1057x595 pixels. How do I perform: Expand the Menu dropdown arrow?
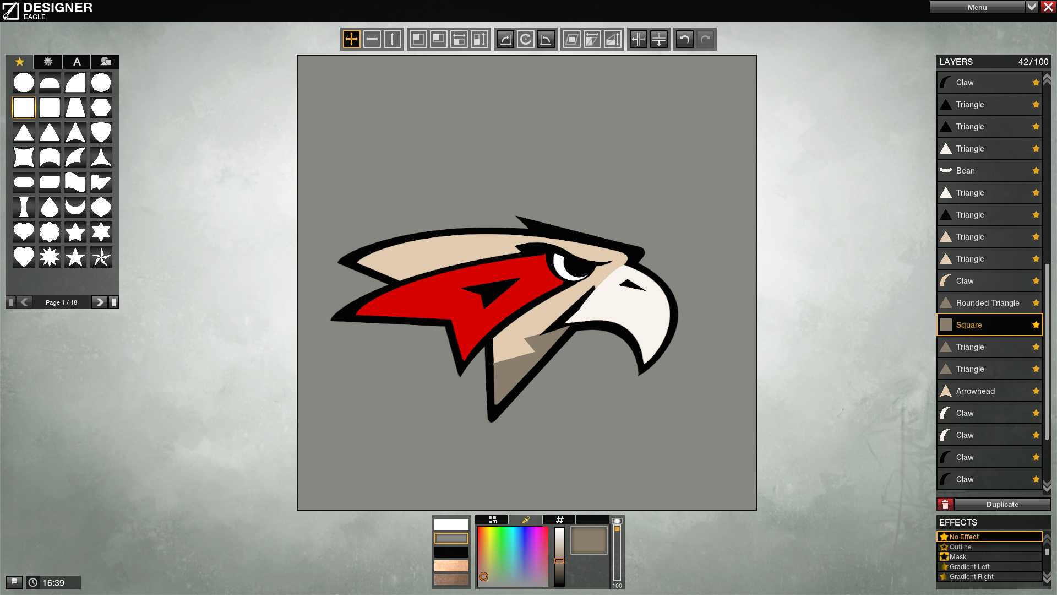click(1032, 7)
